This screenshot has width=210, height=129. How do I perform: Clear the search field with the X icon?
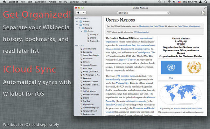tap(168, 13)
